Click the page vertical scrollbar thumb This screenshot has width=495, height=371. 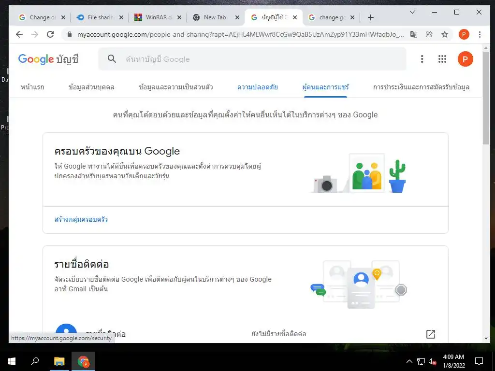[486, 98]
